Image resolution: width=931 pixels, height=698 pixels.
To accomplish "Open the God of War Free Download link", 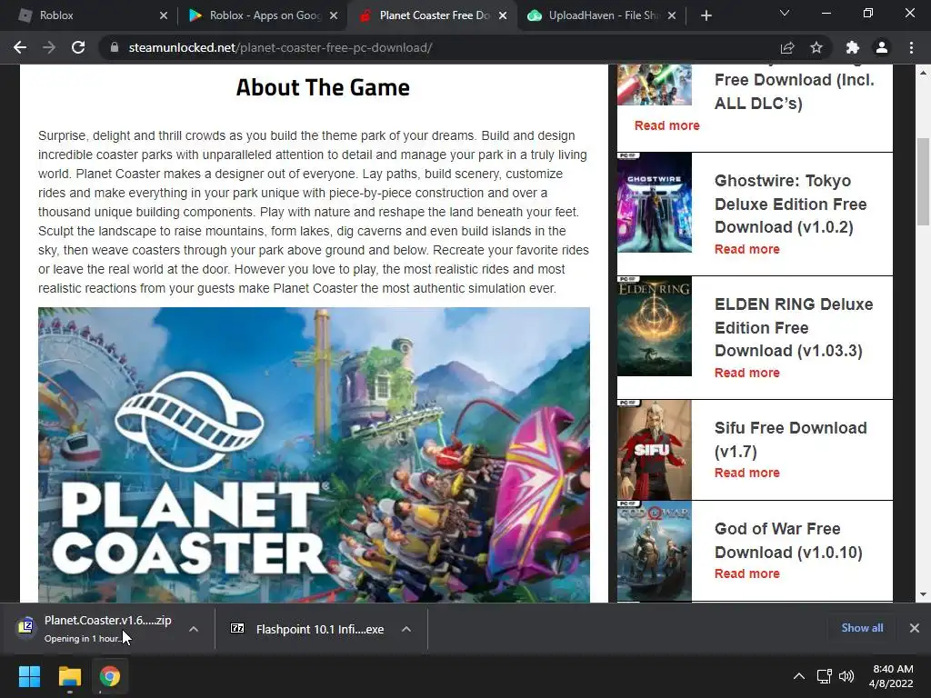I will pos(788,540).
